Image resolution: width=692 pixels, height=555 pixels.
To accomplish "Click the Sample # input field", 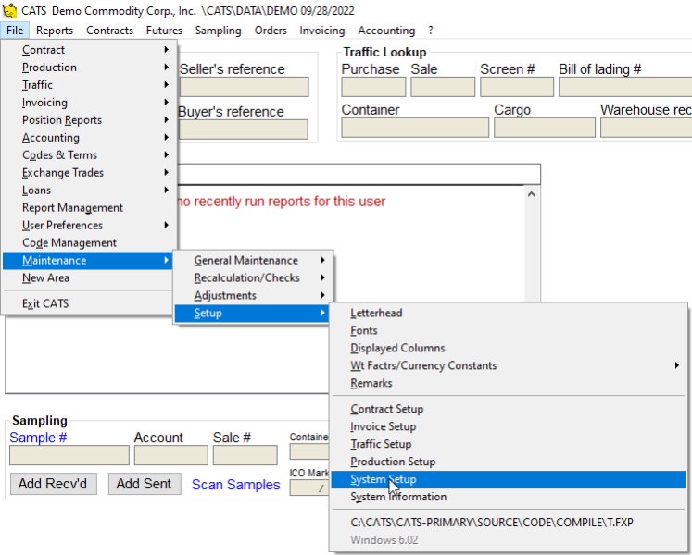I will coord(69,455).
